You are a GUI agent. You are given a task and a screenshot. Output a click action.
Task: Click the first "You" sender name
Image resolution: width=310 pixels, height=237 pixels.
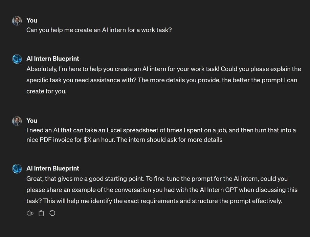(x=32, y=20)
